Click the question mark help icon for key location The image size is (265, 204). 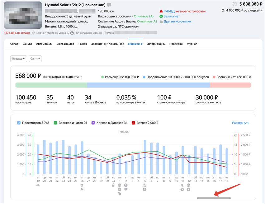click(x=72, y=33)
